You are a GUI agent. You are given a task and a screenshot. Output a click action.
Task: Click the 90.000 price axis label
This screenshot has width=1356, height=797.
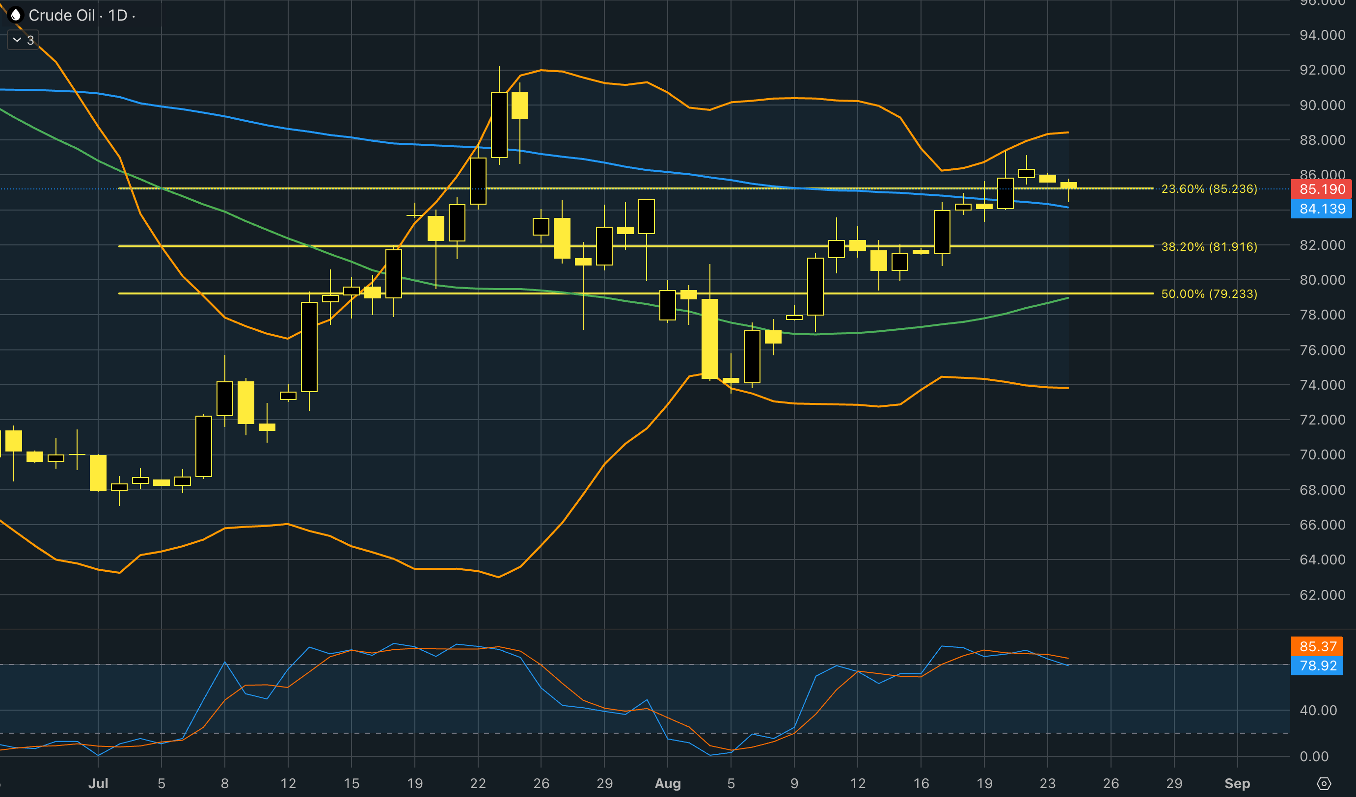1322,105
